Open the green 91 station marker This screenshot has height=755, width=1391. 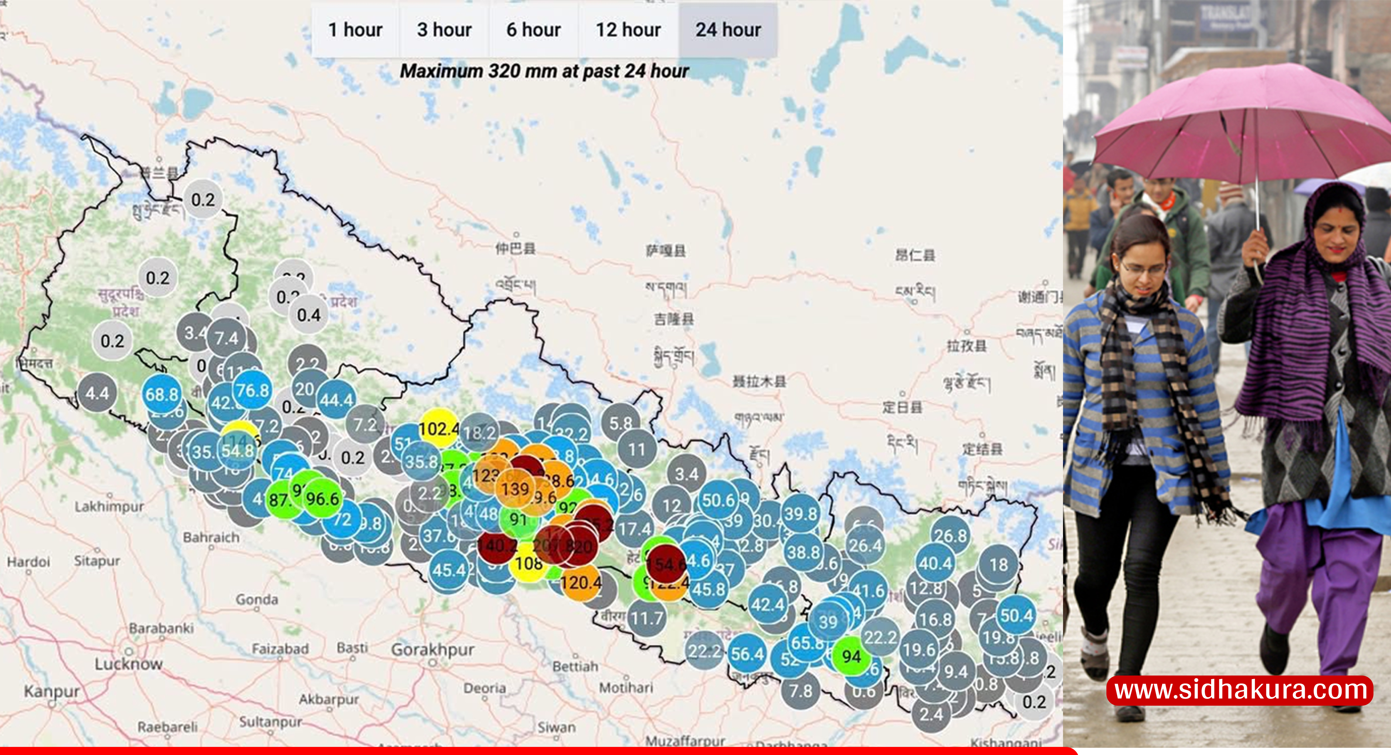(x=518, y=519)
